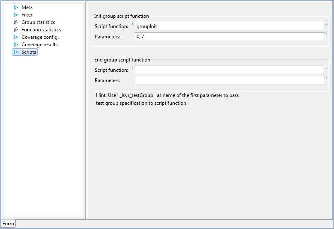Click the arrow icon beside Scripts
Viewport: 334px width, 229px height.
16,52
